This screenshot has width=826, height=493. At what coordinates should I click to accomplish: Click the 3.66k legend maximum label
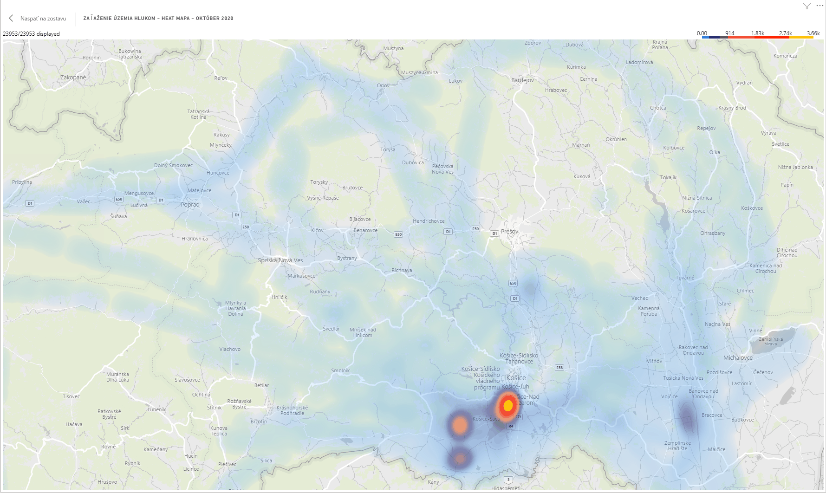click(813, 33)
